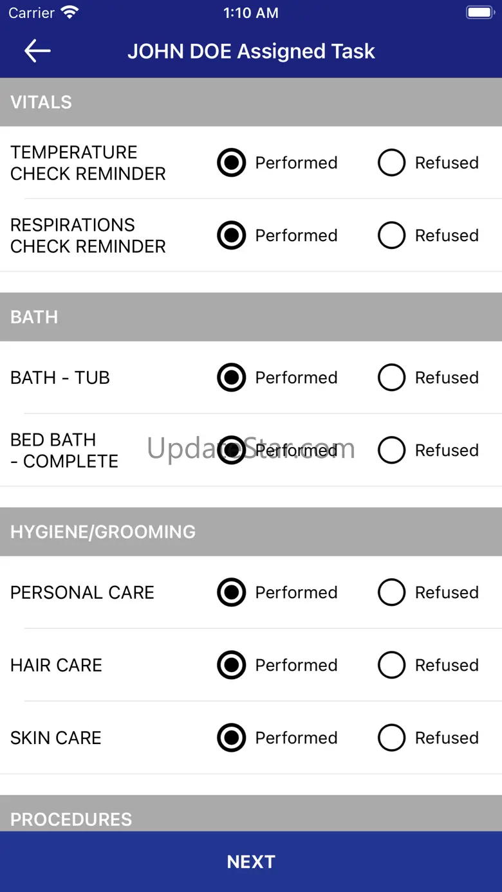Mark Respirations Check Reminder as Refused
502x892 pixels.
(391, 235)
